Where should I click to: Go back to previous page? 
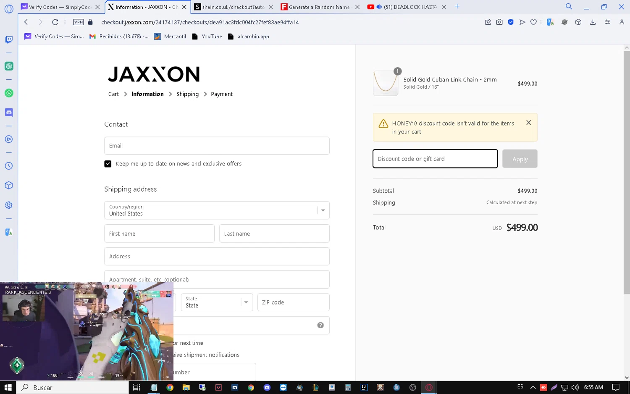click(x=26, y=22)
